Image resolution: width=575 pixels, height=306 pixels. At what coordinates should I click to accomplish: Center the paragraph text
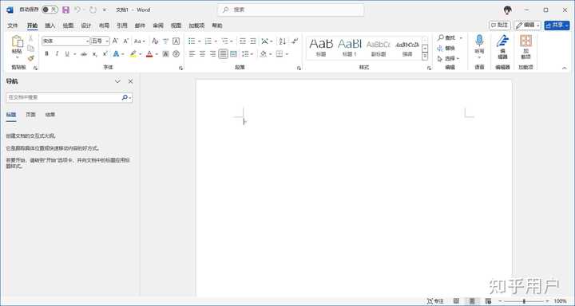point(202,54)
